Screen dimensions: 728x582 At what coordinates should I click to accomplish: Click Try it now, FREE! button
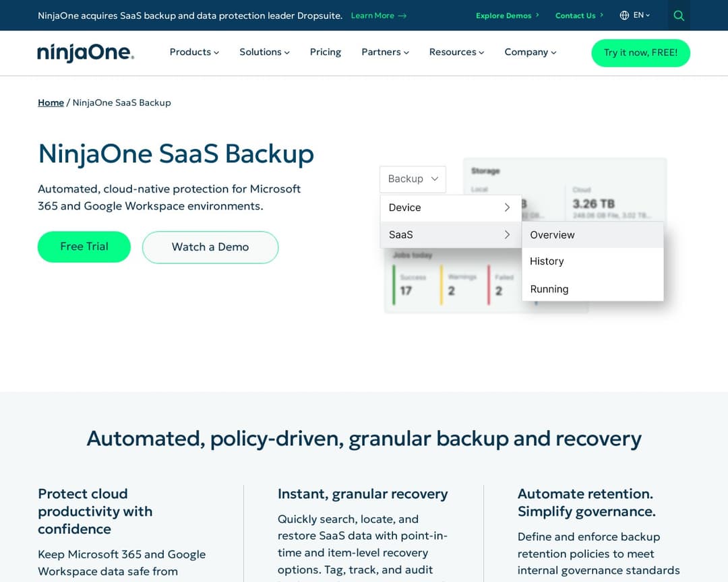[641, 53]
